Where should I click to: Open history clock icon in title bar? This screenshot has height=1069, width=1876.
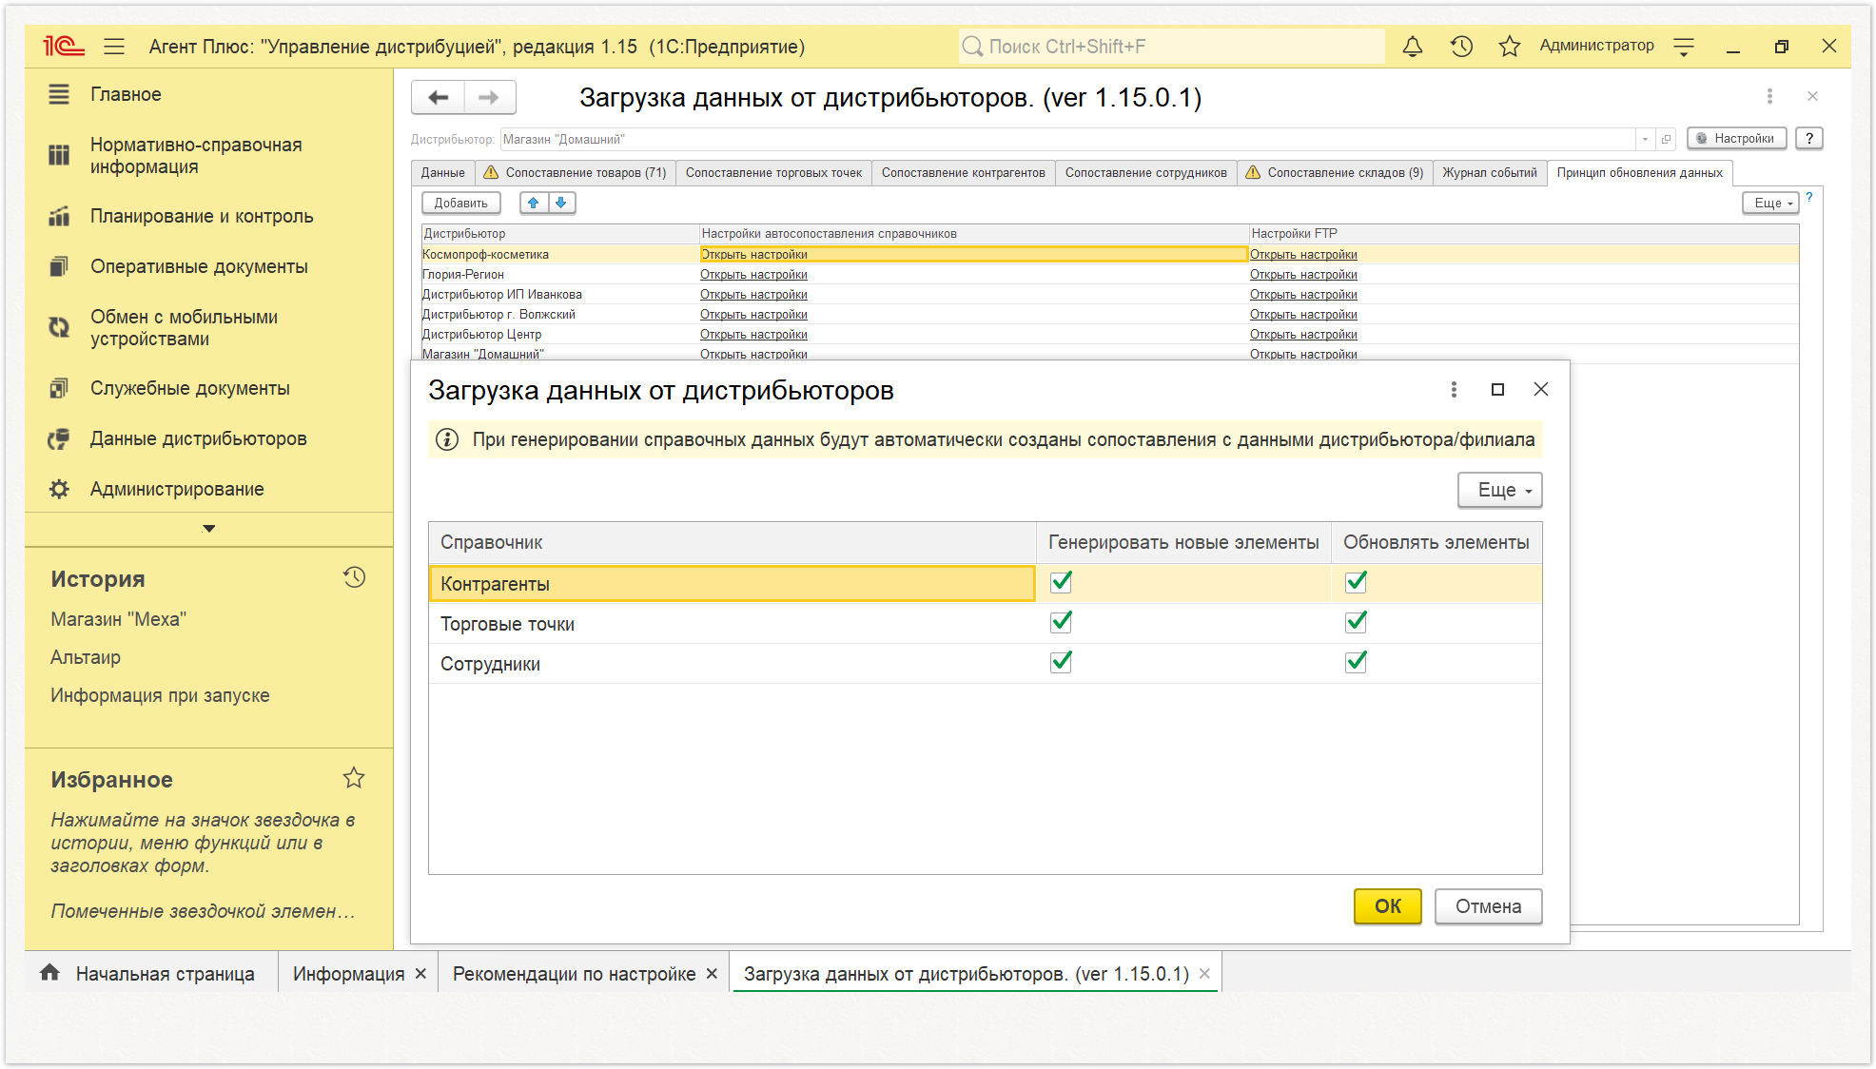click(1461, 46)
